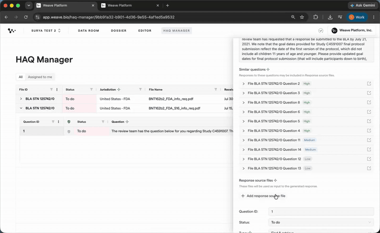Open external link for Question 12
The height and width of the screenshot is (233, 380).
[369, 159]
